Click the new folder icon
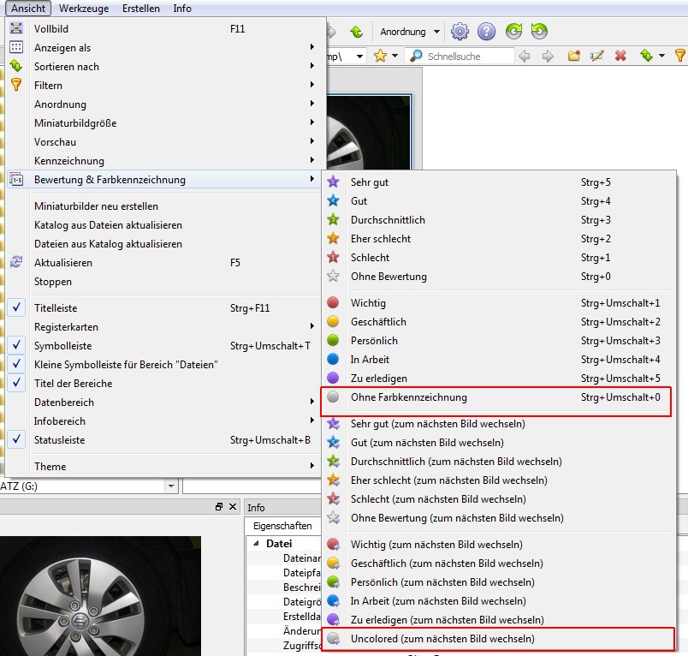The width and height of the screenshot is (688, 656). click(x=574, y=56)
